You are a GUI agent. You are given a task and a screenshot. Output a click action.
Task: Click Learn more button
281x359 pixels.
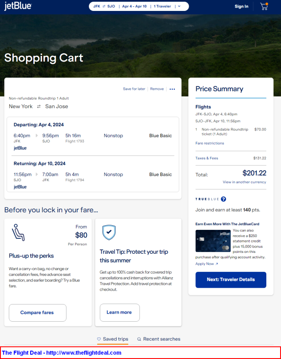120,312
